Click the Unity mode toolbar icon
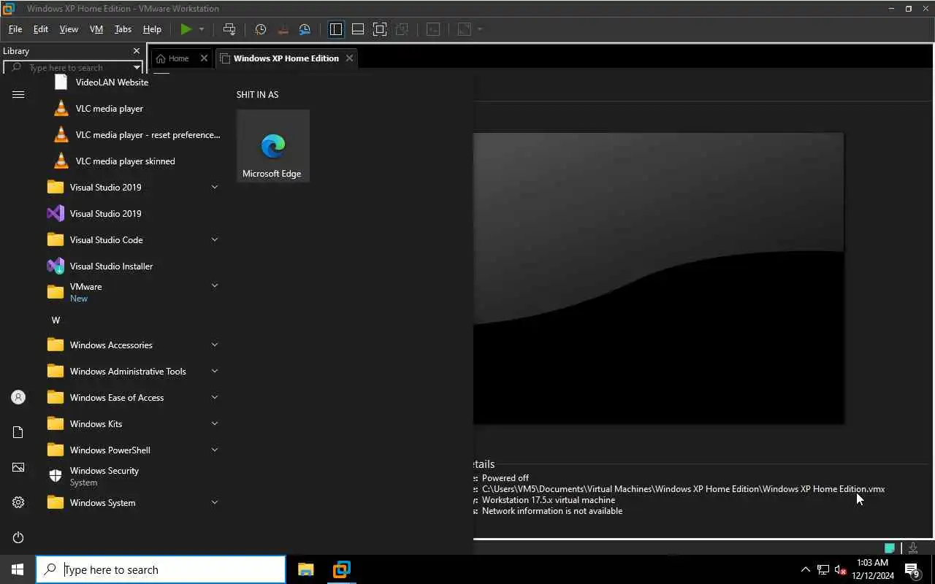Screen dimensions: 935x584 (402, 29)
